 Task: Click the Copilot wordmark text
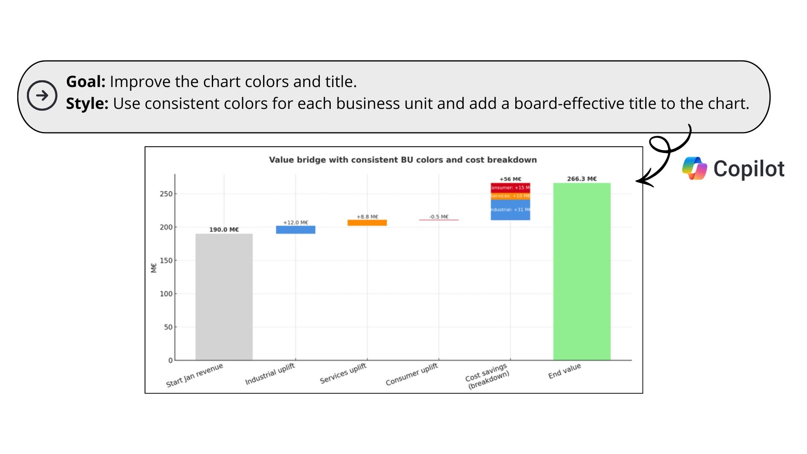(749, 169)
